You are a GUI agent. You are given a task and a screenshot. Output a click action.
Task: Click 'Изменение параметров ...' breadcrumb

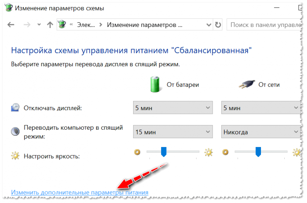pyautogui.click(x=145, y=25)
